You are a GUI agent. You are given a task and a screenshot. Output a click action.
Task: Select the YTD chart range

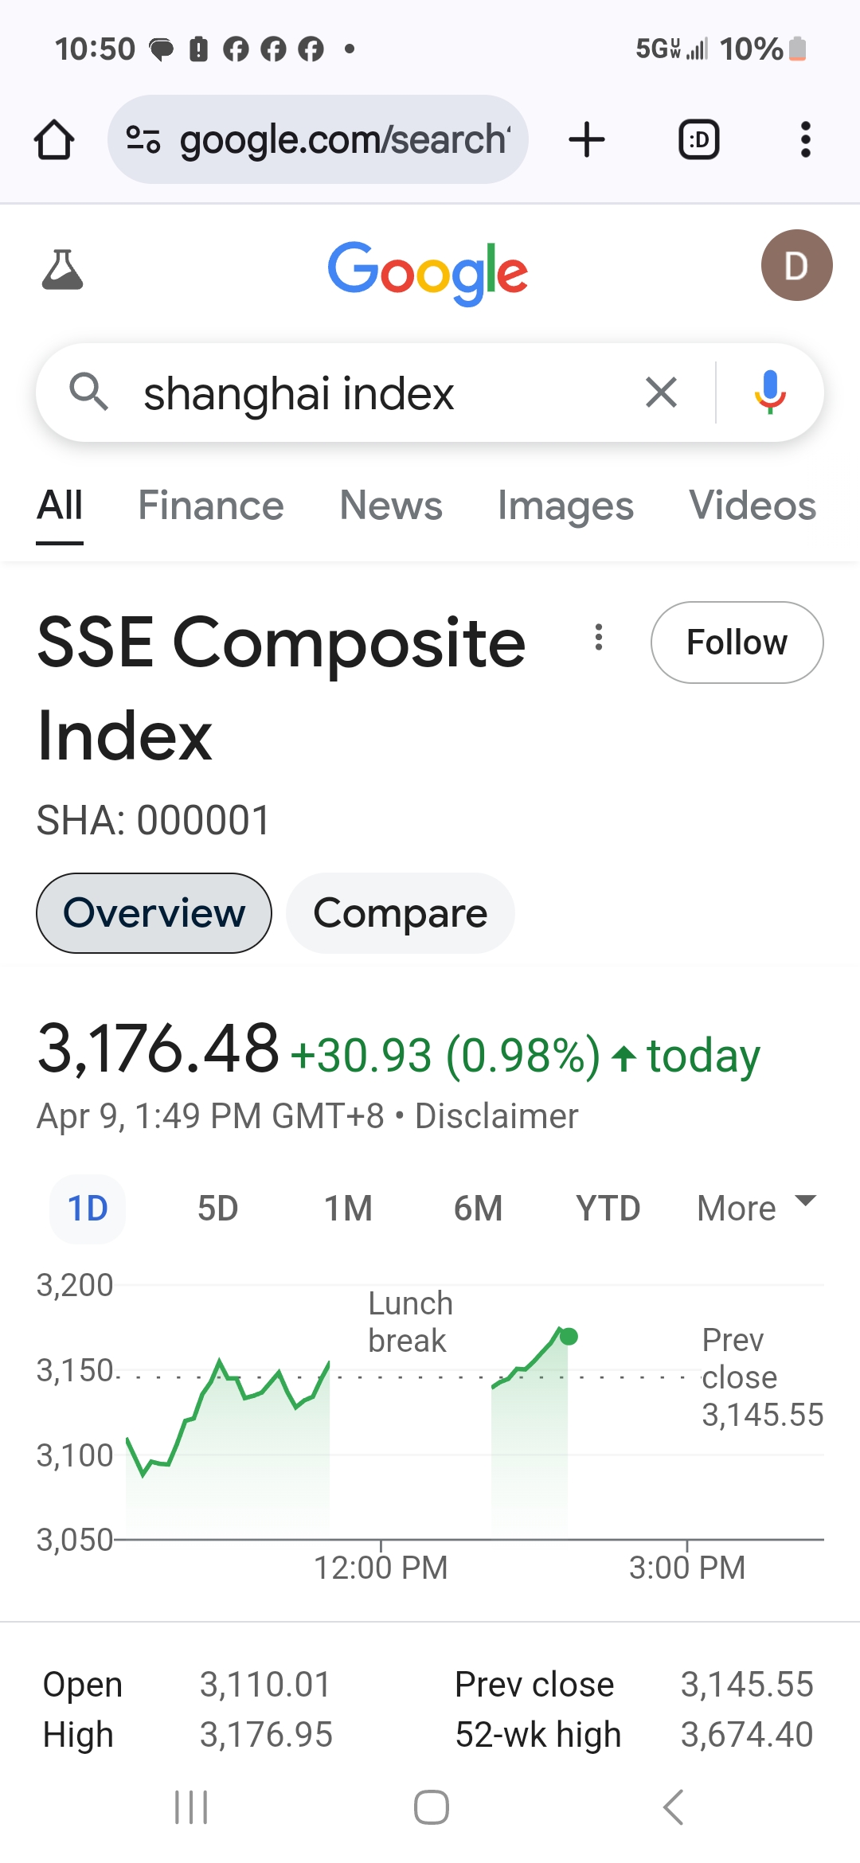coord(608,1209)
